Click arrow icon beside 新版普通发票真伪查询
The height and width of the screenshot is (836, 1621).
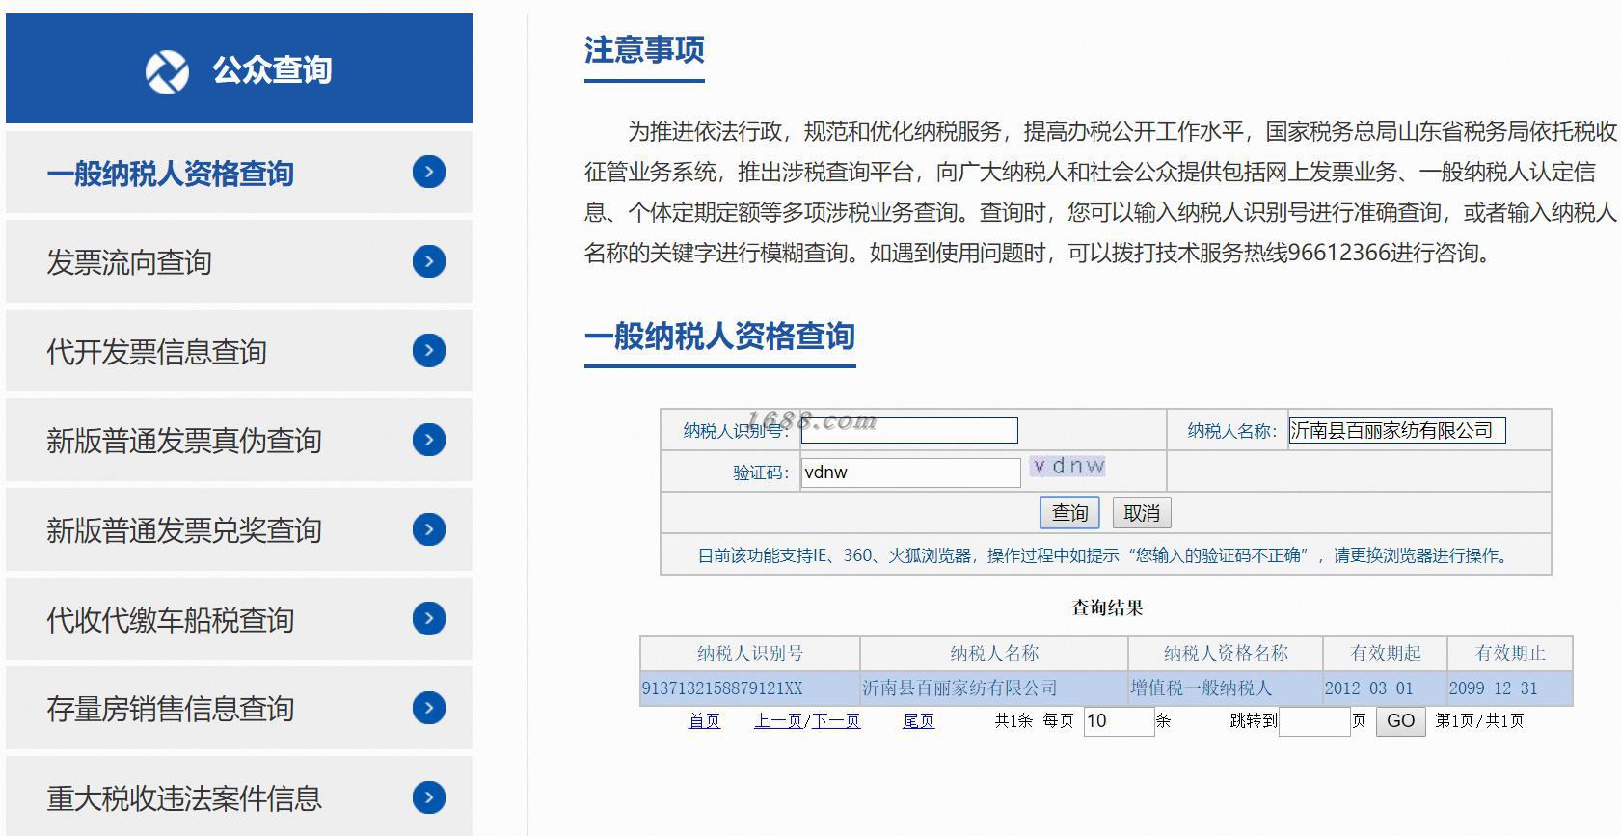click(x=429, y=440)
